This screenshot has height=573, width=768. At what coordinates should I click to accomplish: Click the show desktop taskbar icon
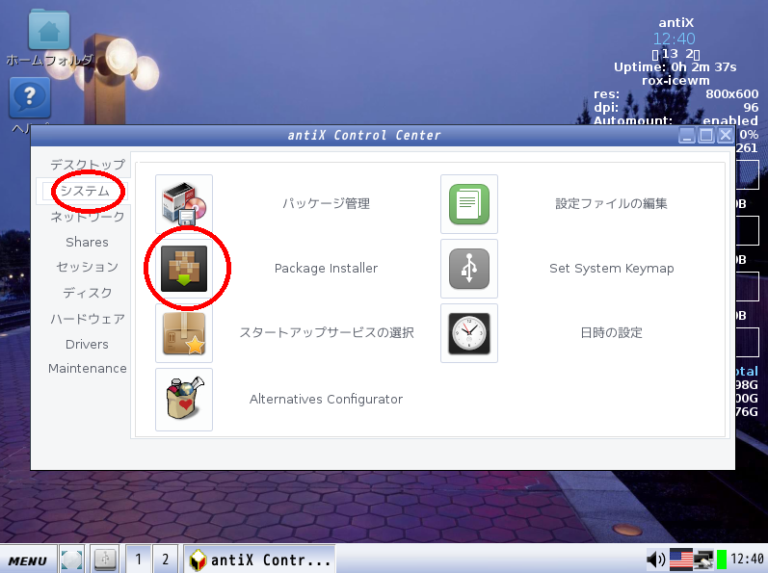(x=72, y=559)
